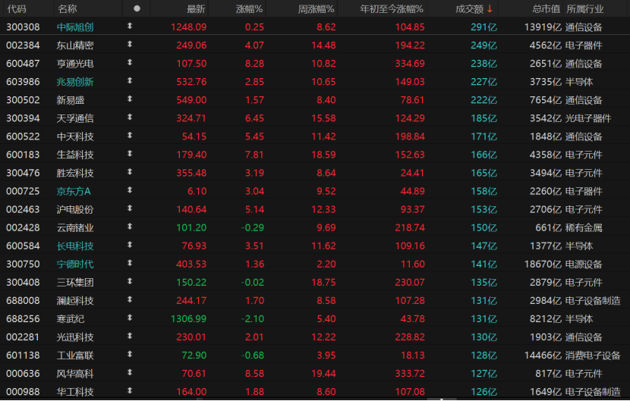Click marker icon in 生益科技 row
The image size is (630, 401).
(x=130, y=154)
